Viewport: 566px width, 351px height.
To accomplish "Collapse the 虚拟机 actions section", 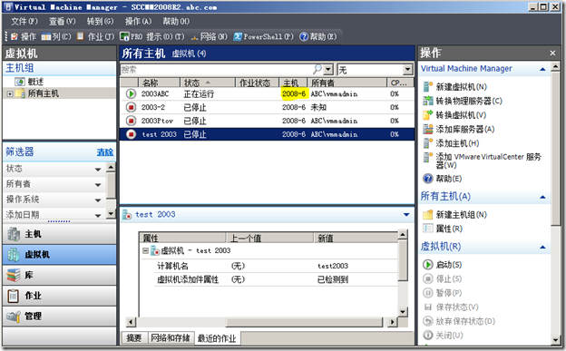I will [542, 247].
